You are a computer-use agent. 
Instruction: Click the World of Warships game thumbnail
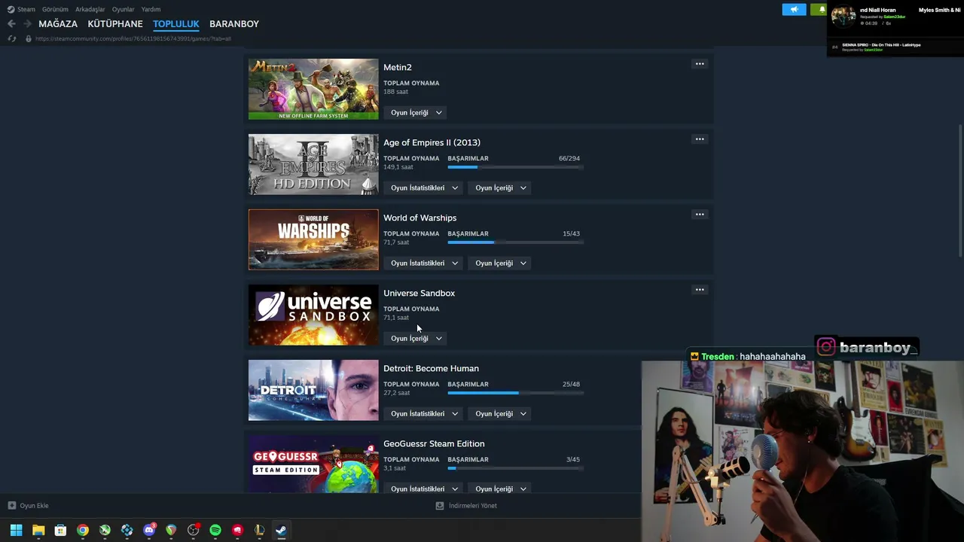click(313, 240)
